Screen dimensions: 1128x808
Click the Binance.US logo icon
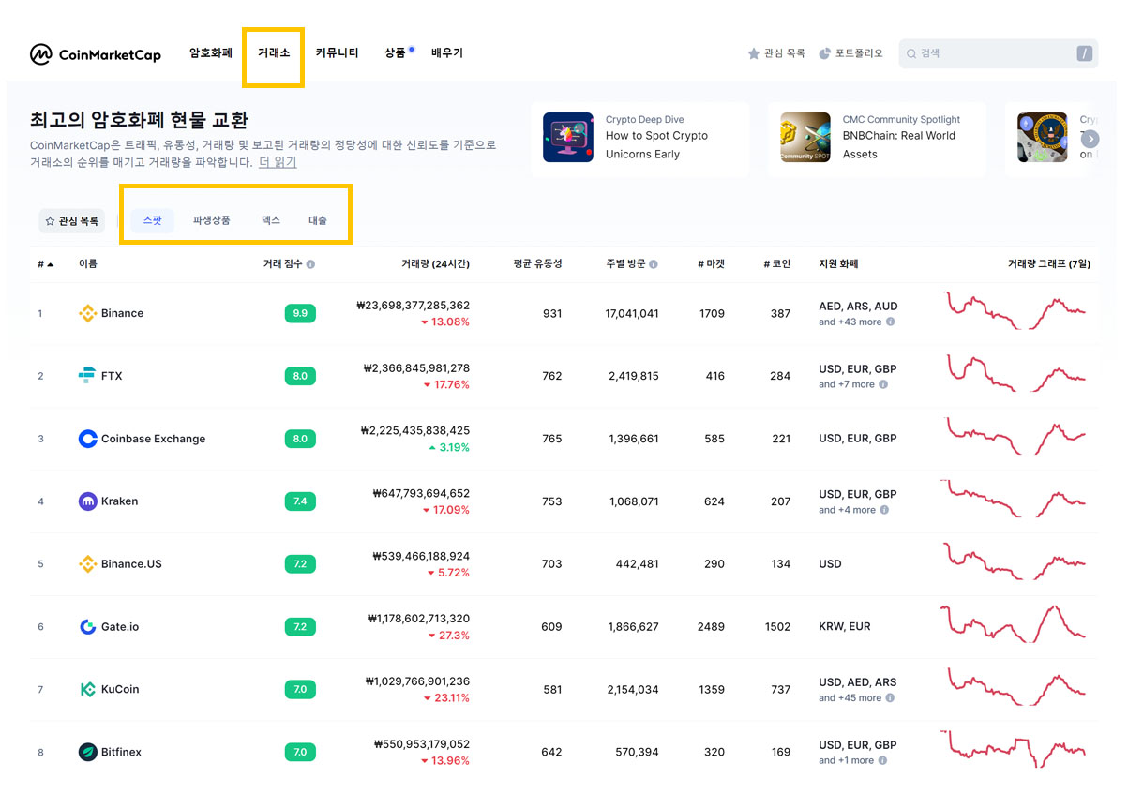click(87, 564)
